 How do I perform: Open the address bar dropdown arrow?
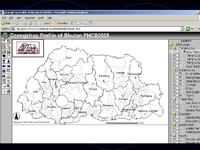pos(182,29)
